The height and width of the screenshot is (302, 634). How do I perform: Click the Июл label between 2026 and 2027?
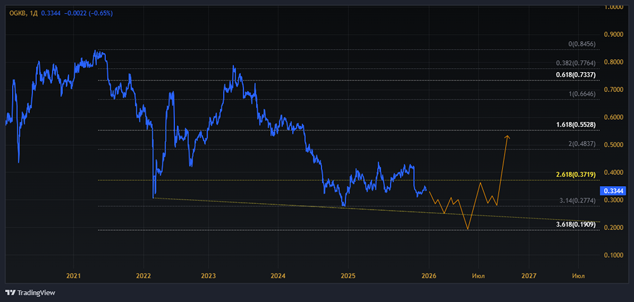[478, 276]
